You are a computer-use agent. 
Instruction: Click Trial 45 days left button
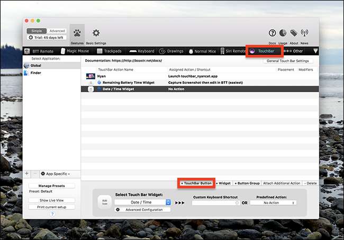[x=47, y=37]
